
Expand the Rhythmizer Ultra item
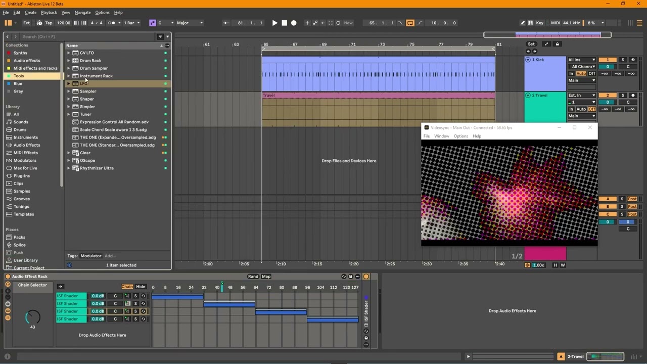pos(69,168)
